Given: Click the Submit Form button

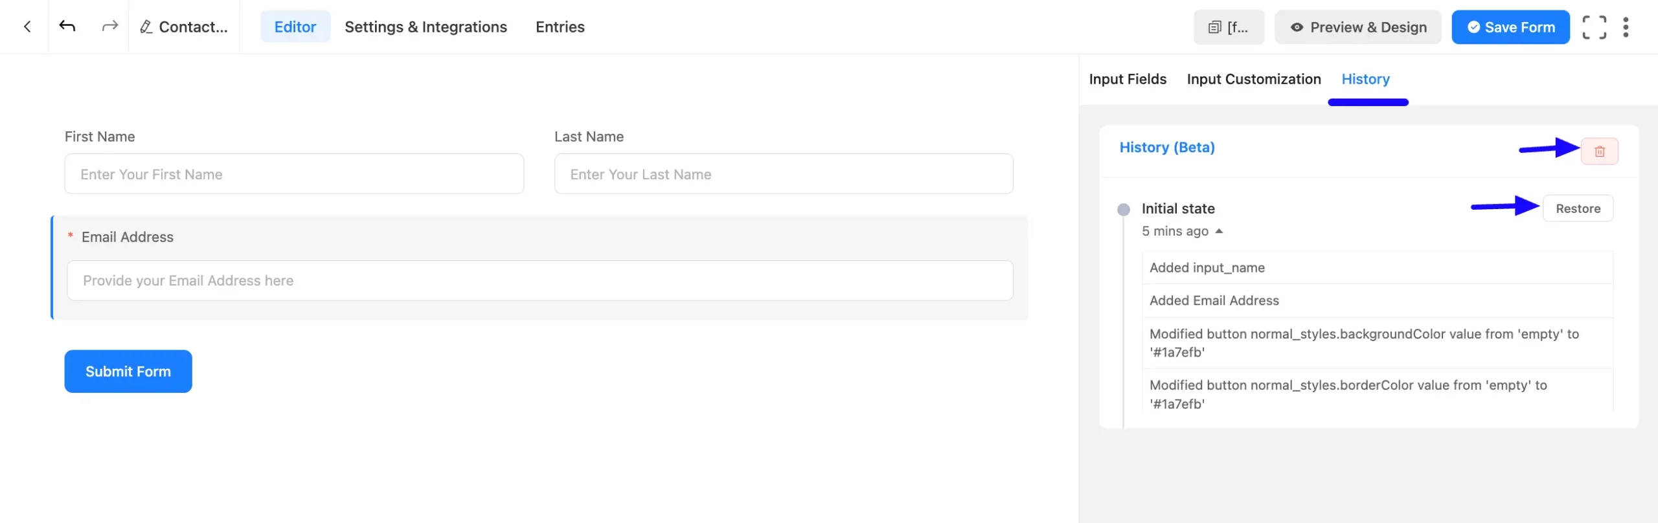Looking at the screenshot, I should coord(128,371).
